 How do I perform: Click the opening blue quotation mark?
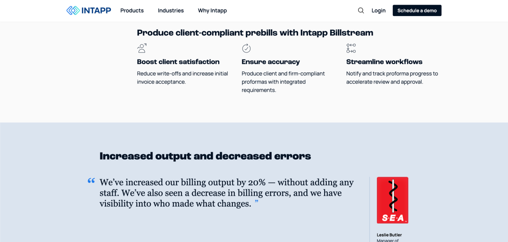pos(91,181)
